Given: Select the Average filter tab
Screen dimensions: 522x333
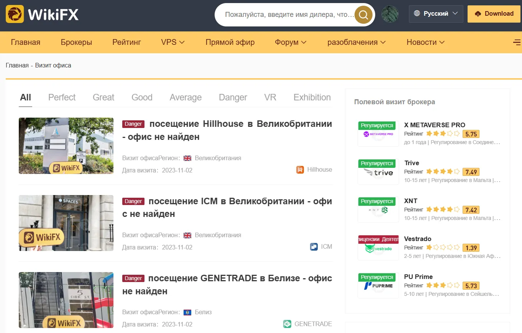Looking at the screenshot, I should click(185, 97).
